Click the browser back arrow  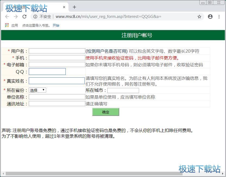pyautogui.click(x=7, y=17)
